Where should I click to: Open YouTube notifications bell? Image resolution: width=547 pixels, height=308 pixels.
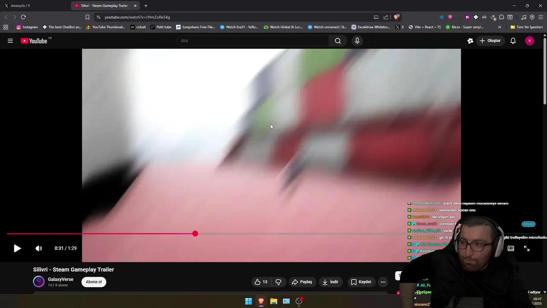(x=513, y=41)
